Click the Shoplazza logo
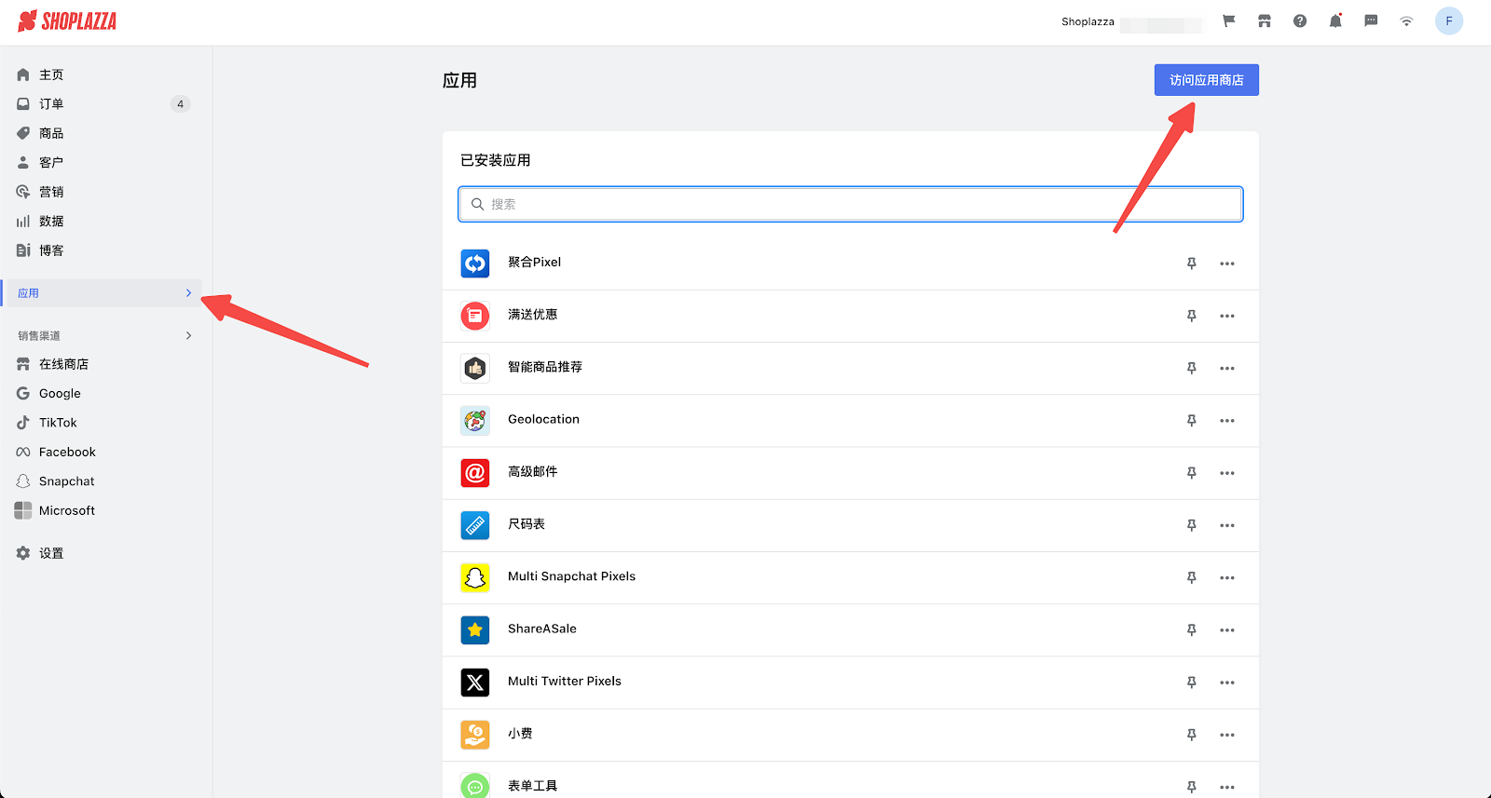Screen dimensions: 1491x798 click(67, 20)
